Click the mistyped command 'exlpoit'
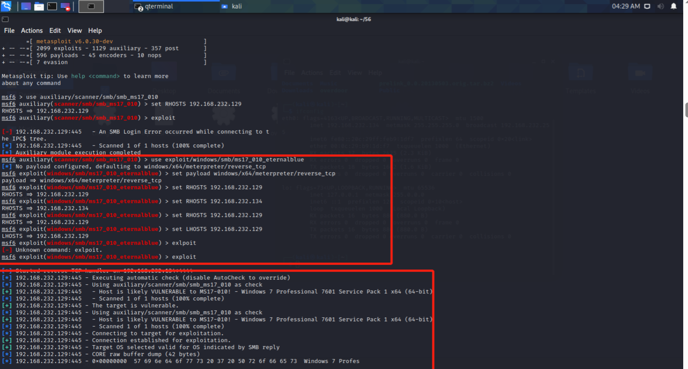The width and height of the screenshot is (688, 369). 184,243
